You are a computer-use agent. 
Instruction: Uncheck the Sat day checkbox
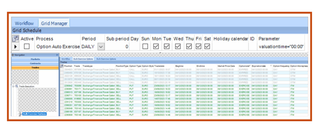[x=207, y=46]
